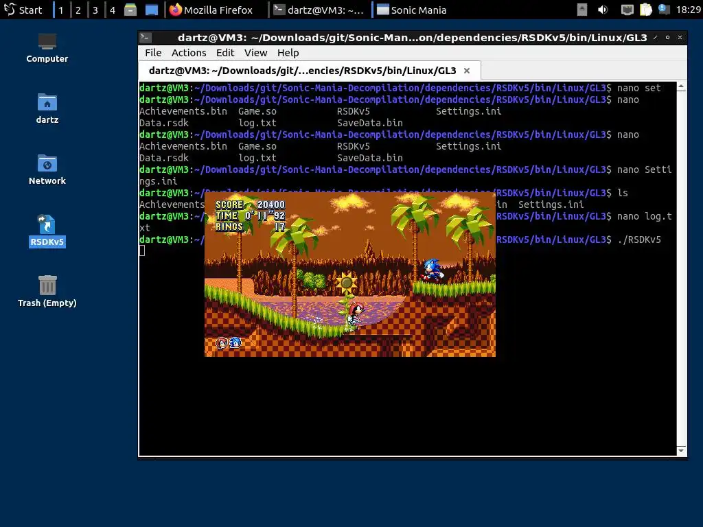703x527 pixels.
Task: Click the 'nano set' command text
Action: (639, 89)
